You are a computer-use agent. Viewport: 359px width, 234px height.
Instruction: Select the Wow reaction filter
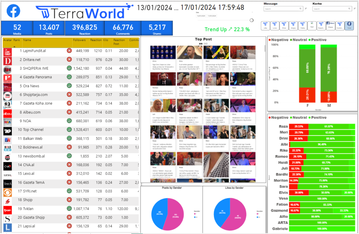284,26
